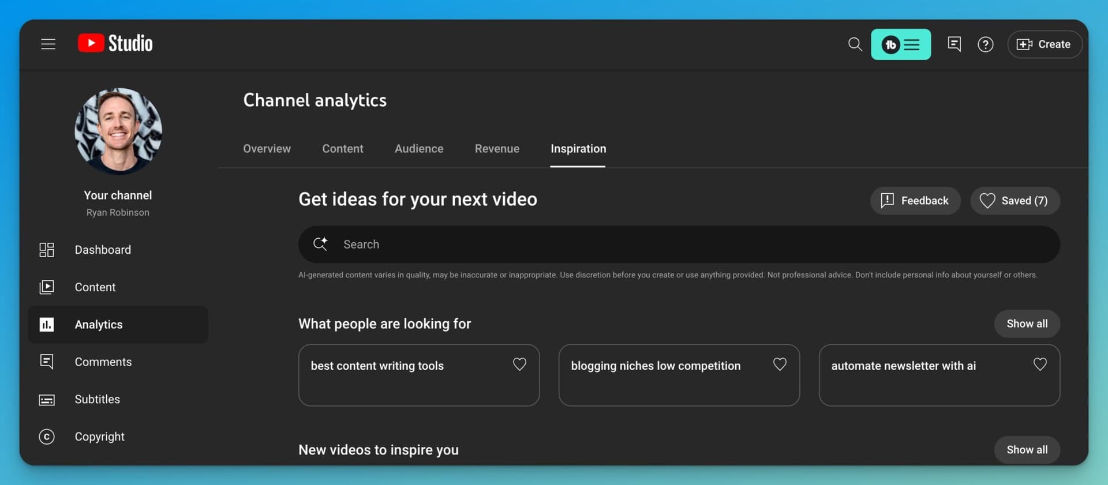
Task: Show all 'New videos to inspire you'
Action: 1027,450
